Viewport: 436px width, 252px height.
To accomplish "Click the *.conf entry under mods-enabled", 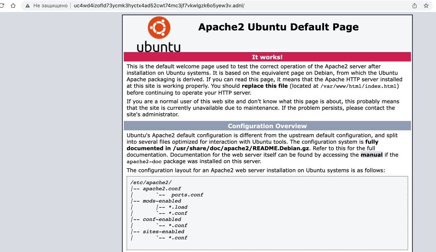I will (x=178, y=213).
